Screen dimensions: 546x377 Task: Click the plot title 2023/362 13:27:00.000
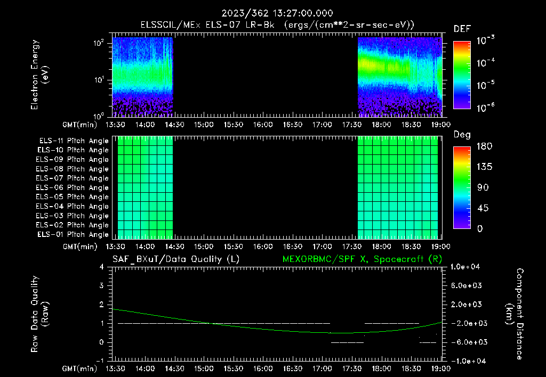(277, 13)
